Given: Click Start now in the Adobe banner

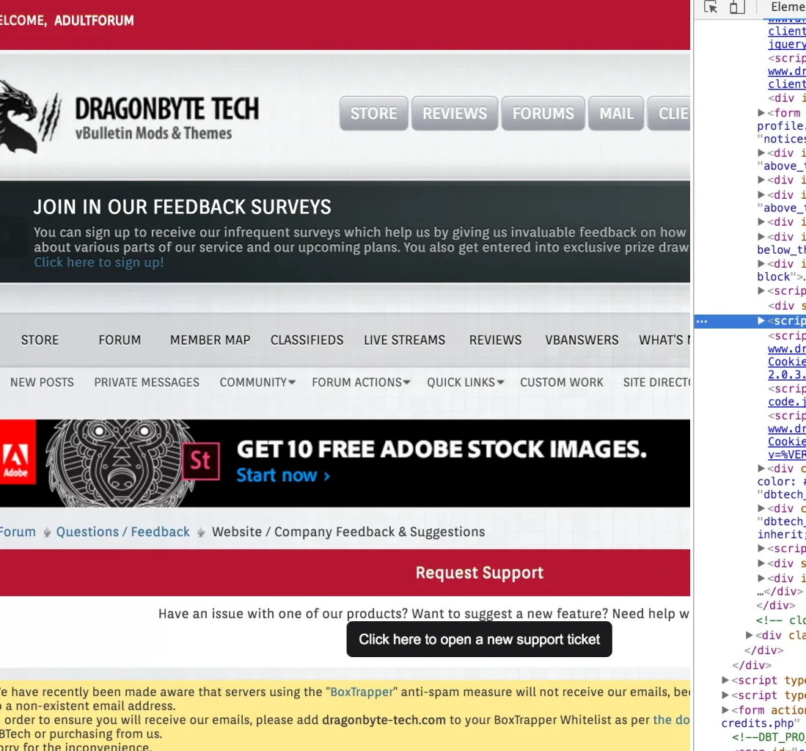Looking at the screenshot, I should pos(282,475).
